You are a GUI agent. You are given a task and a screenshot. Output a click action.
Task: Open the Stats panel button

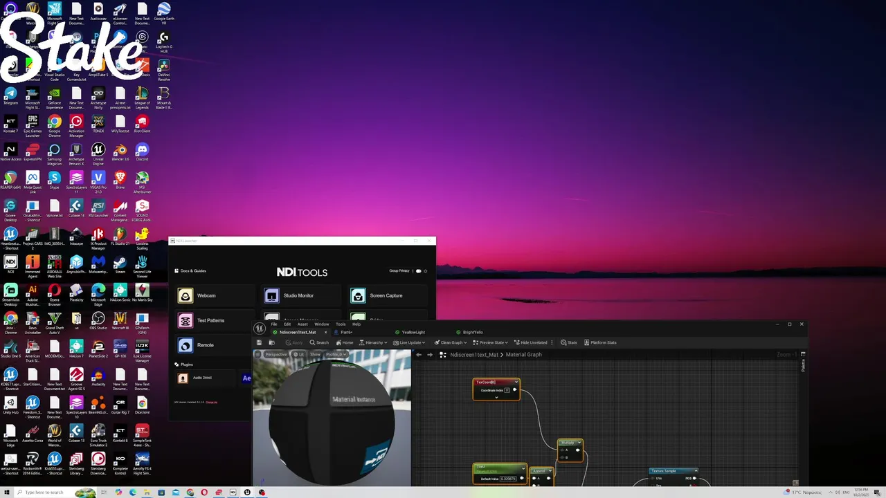pyautogui.click(x=568, y=342)
